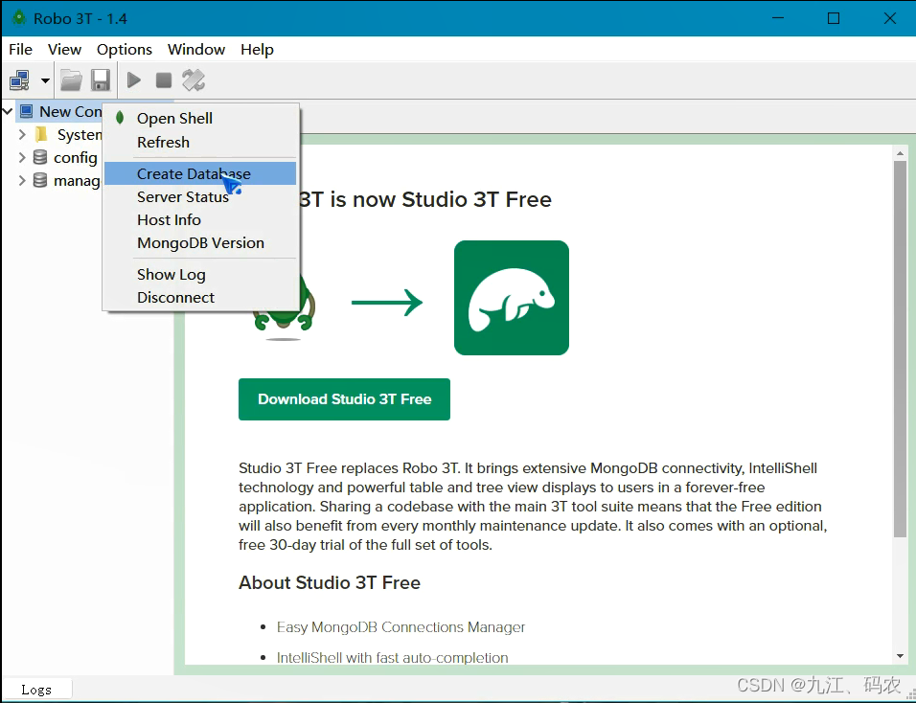The width and height of the screenshot is (916, 703).
Task: Expand the manag database node
Action: (x=22, y=180)
